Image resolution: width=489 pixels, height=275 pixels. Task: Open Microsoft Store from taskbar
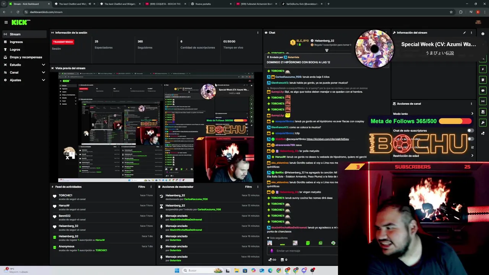[x=245, y=270]
